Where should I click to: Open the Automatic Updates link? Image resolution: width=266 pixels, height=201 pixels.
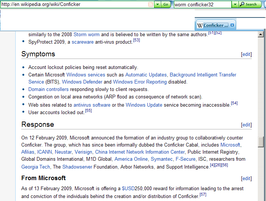(146, 75)
